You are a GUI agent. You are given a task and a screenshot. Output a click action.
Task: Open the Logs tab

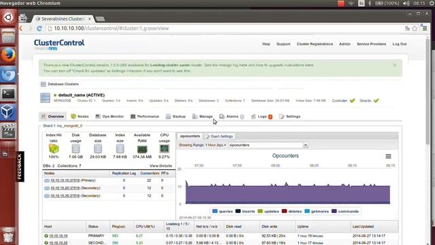pyautogui.click(x=262, y=116)
